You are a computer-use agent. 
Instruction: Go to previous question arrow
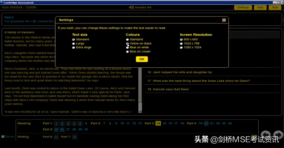(265, 135)
